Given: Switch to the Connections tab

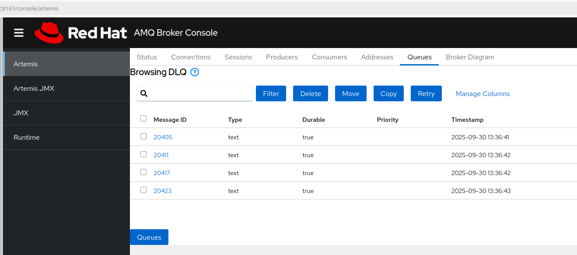Looking at the screenshot, I should click(191, 57).
